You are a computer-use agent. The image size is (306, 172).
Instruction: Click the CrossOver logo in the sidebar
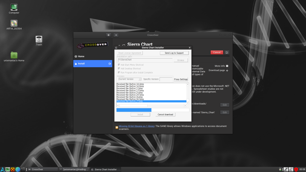pyautogui.click(x=93, y=44)
